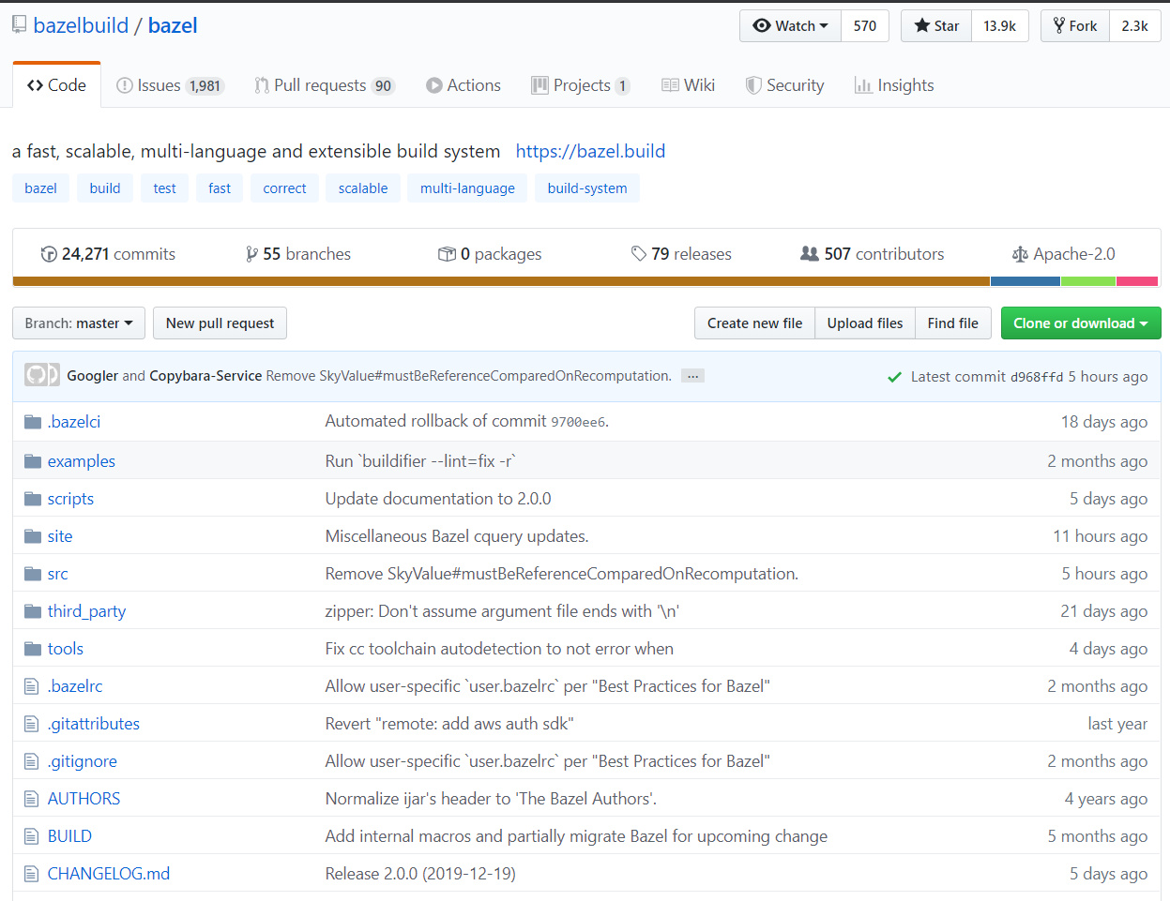Click the correct topic tag
The image size is (1170, 901).
tap(284, 188)
